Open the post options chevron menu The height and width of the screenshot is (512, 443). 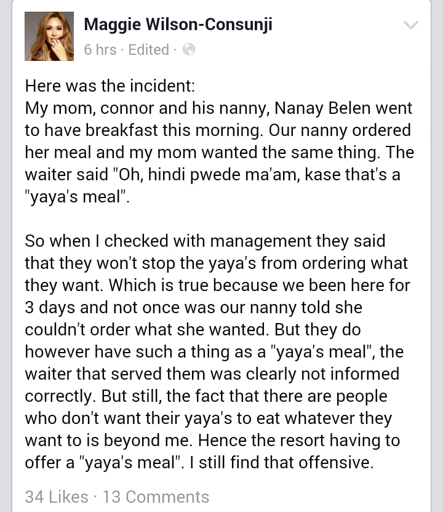410,25
